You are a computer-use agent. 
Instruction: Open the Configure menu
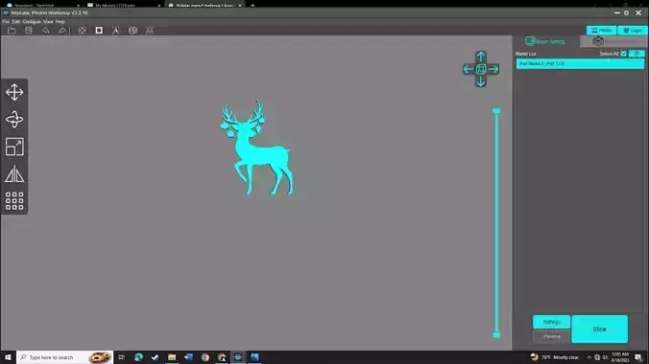32,21
